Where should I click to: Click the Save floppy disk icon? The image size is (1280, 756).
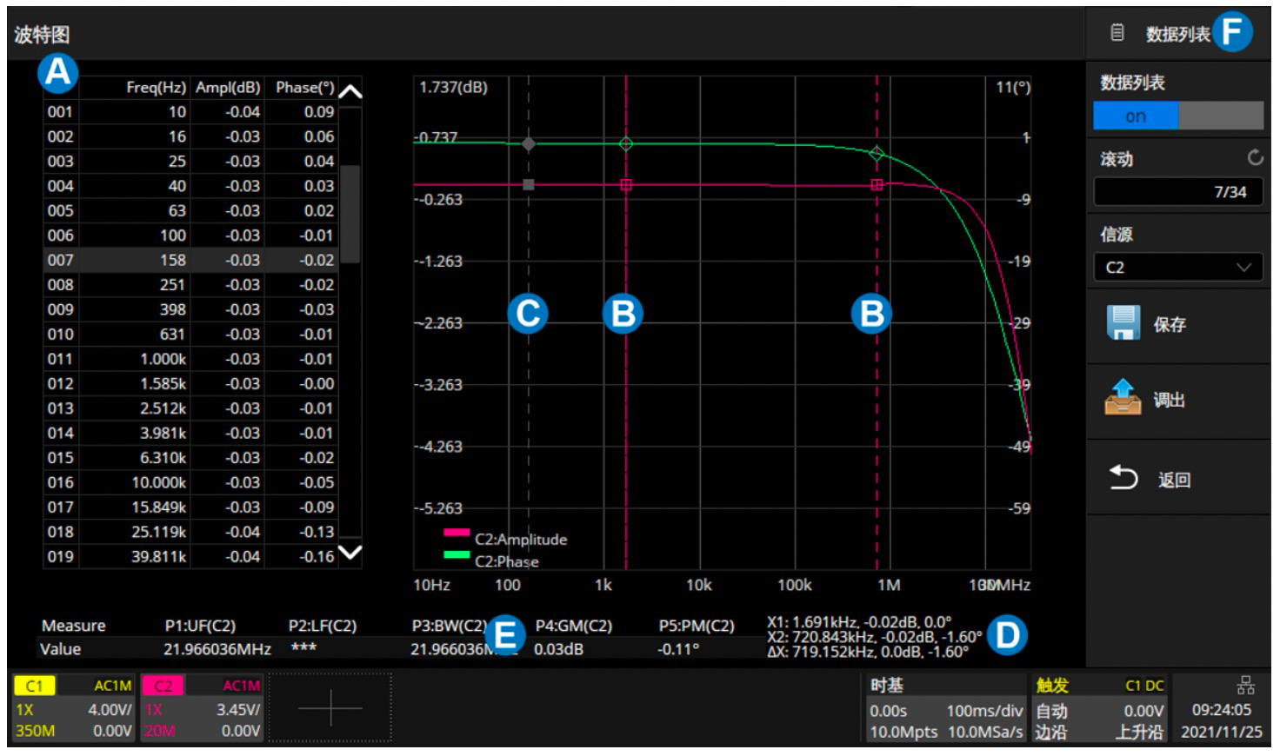tap(1123, 322)
